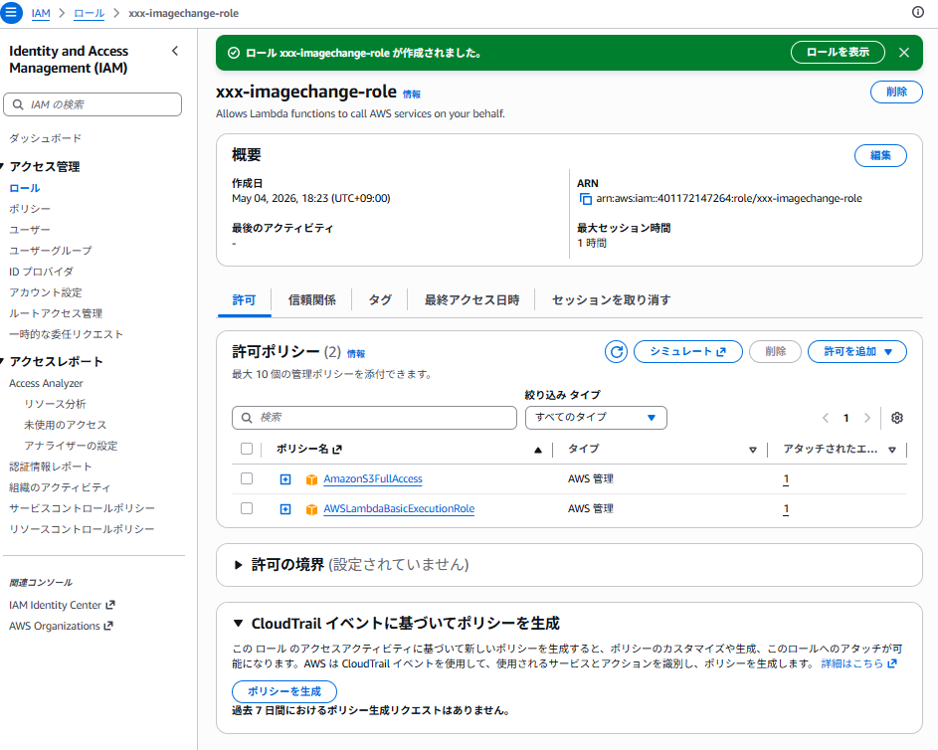Screen dimensions: 938x750
Task: Select ID プロバイダ in the sidebar
Action: [41, 273]
